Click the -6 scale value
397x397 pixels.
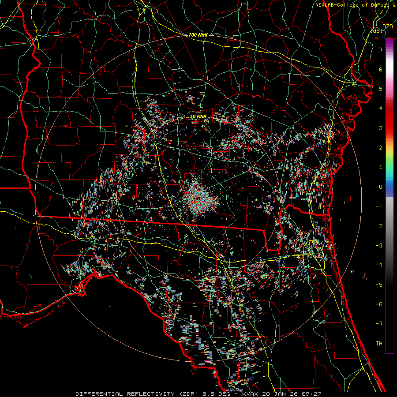pos(379,304)
